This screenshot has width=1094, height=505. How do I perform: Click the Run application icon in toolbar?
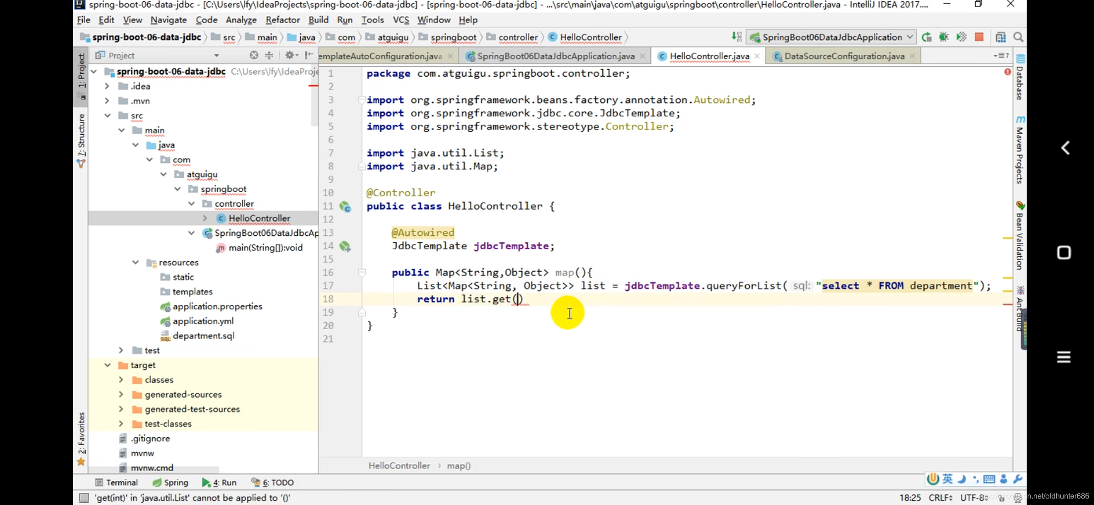click(x=927, y=37)
